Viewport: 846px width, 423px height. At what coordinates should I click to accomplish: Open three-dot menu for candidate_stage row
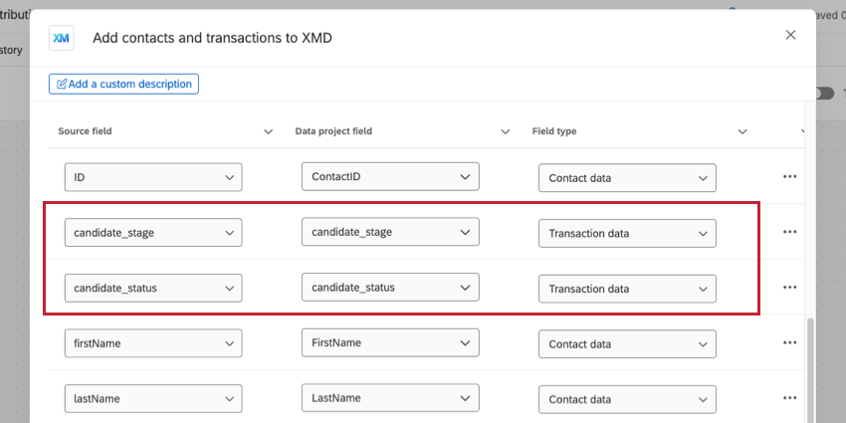pos(789,232)
